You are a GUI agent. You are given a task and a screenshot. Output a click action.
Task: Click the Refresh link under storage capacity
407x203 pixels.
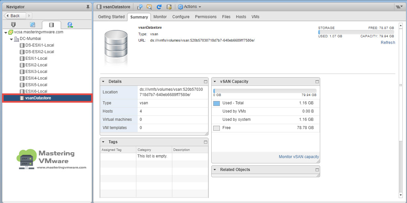388,43
